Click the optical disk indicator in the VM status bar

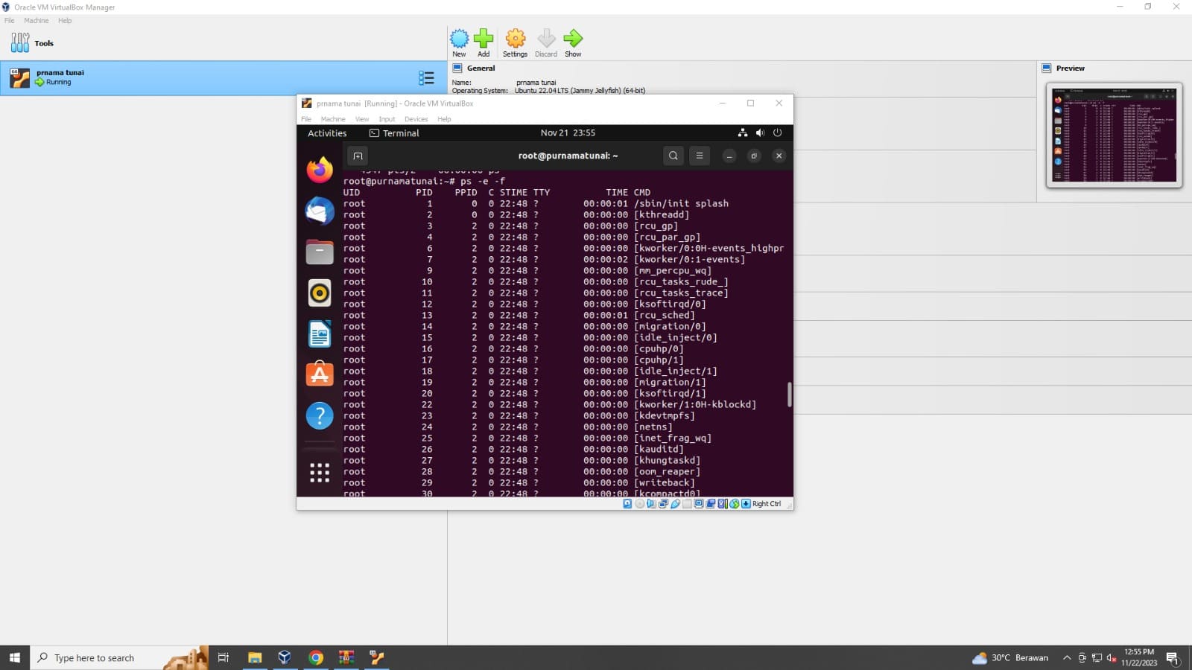(x=639, y=504)
